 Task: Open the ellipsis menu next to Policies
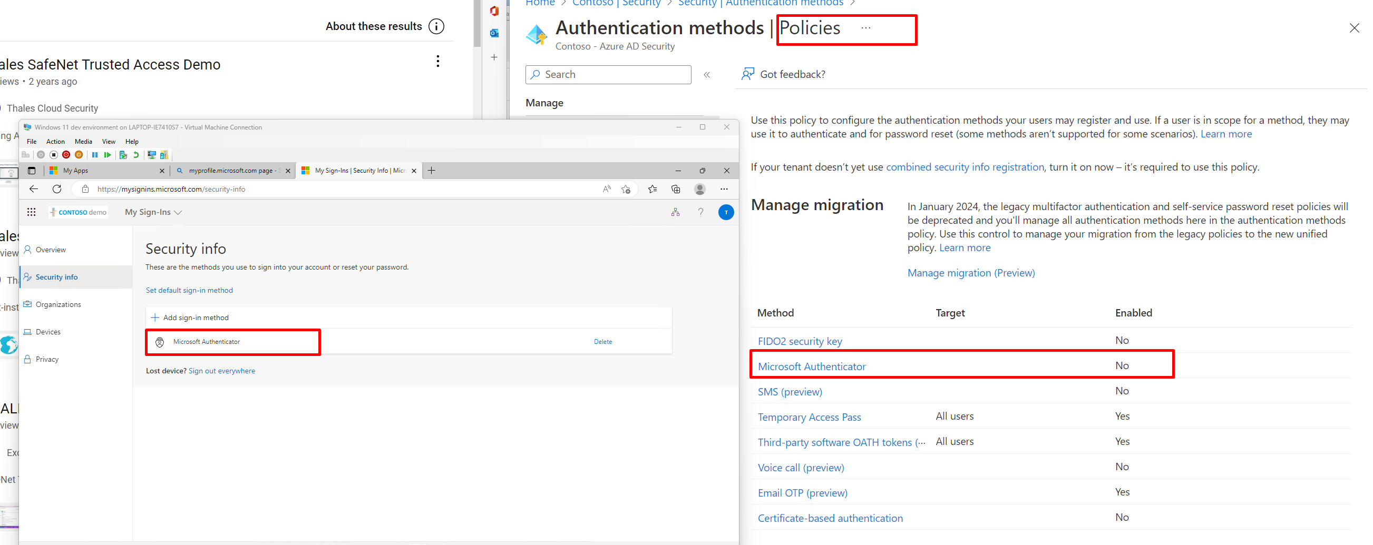[865, 27]
